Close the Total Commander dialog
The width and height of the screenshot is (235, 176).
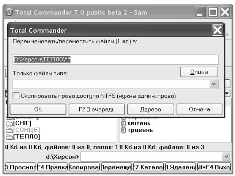[x=217, y=30]
